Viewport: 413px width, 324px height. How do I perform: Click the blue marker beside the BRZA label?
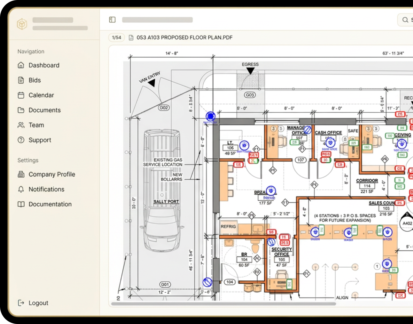pyautogui.click(x=271, y=190)
